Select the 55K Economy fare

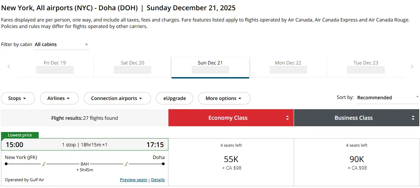pos(231,162)
